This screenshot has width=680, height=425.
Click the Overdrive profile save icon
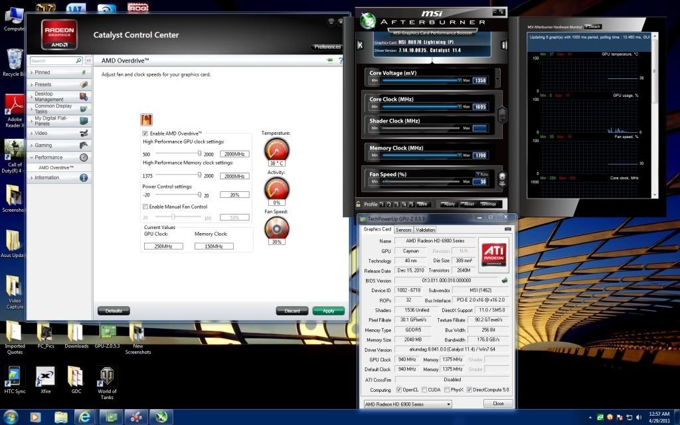coord(147,120)
